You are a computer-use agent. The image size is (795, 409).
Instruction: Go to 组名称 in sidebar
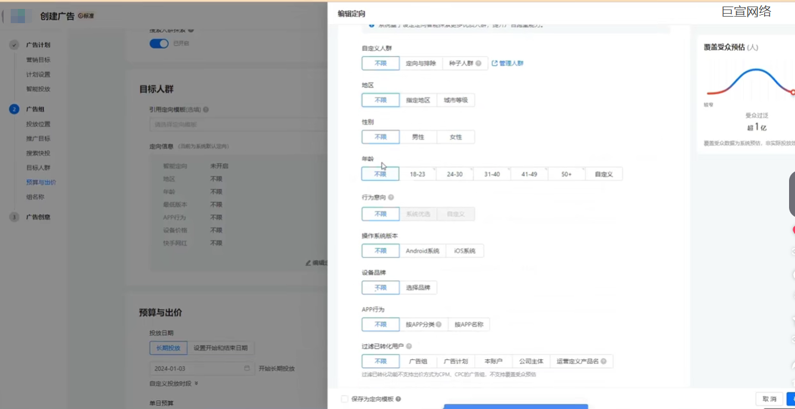tap(35, 197)
